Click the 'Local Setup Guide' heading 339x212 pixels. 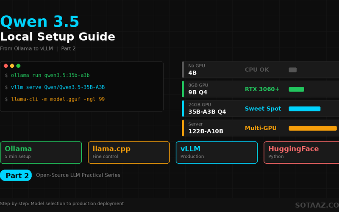point(58,36)
